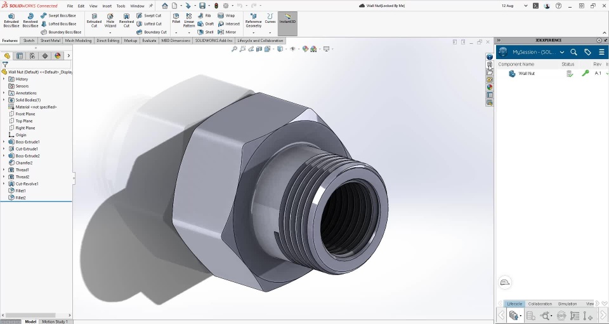Open the Appearances task pane icon

(x=489, y=87)
